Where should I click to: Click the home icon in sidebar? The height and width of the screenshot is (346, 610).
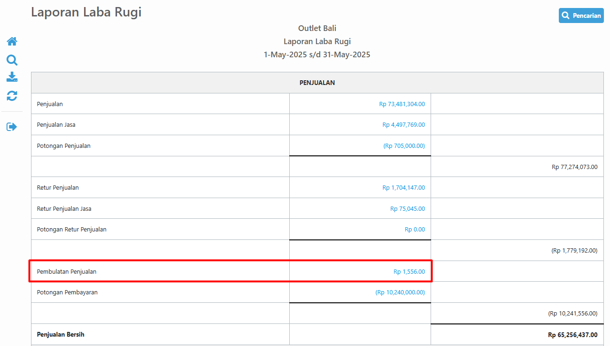pos(12,42)
